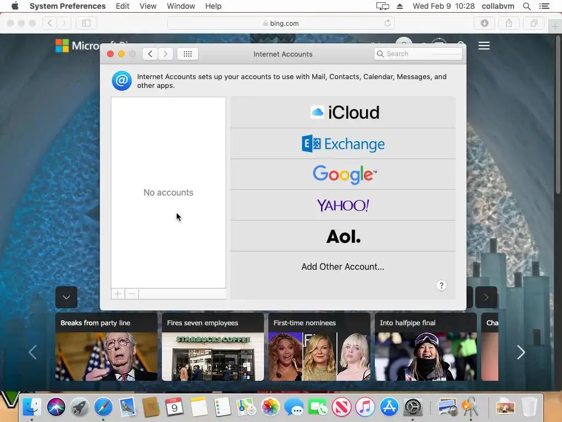Show Safari downloads
Viewport: 562px width, 422px height.
tap(484, 23)
